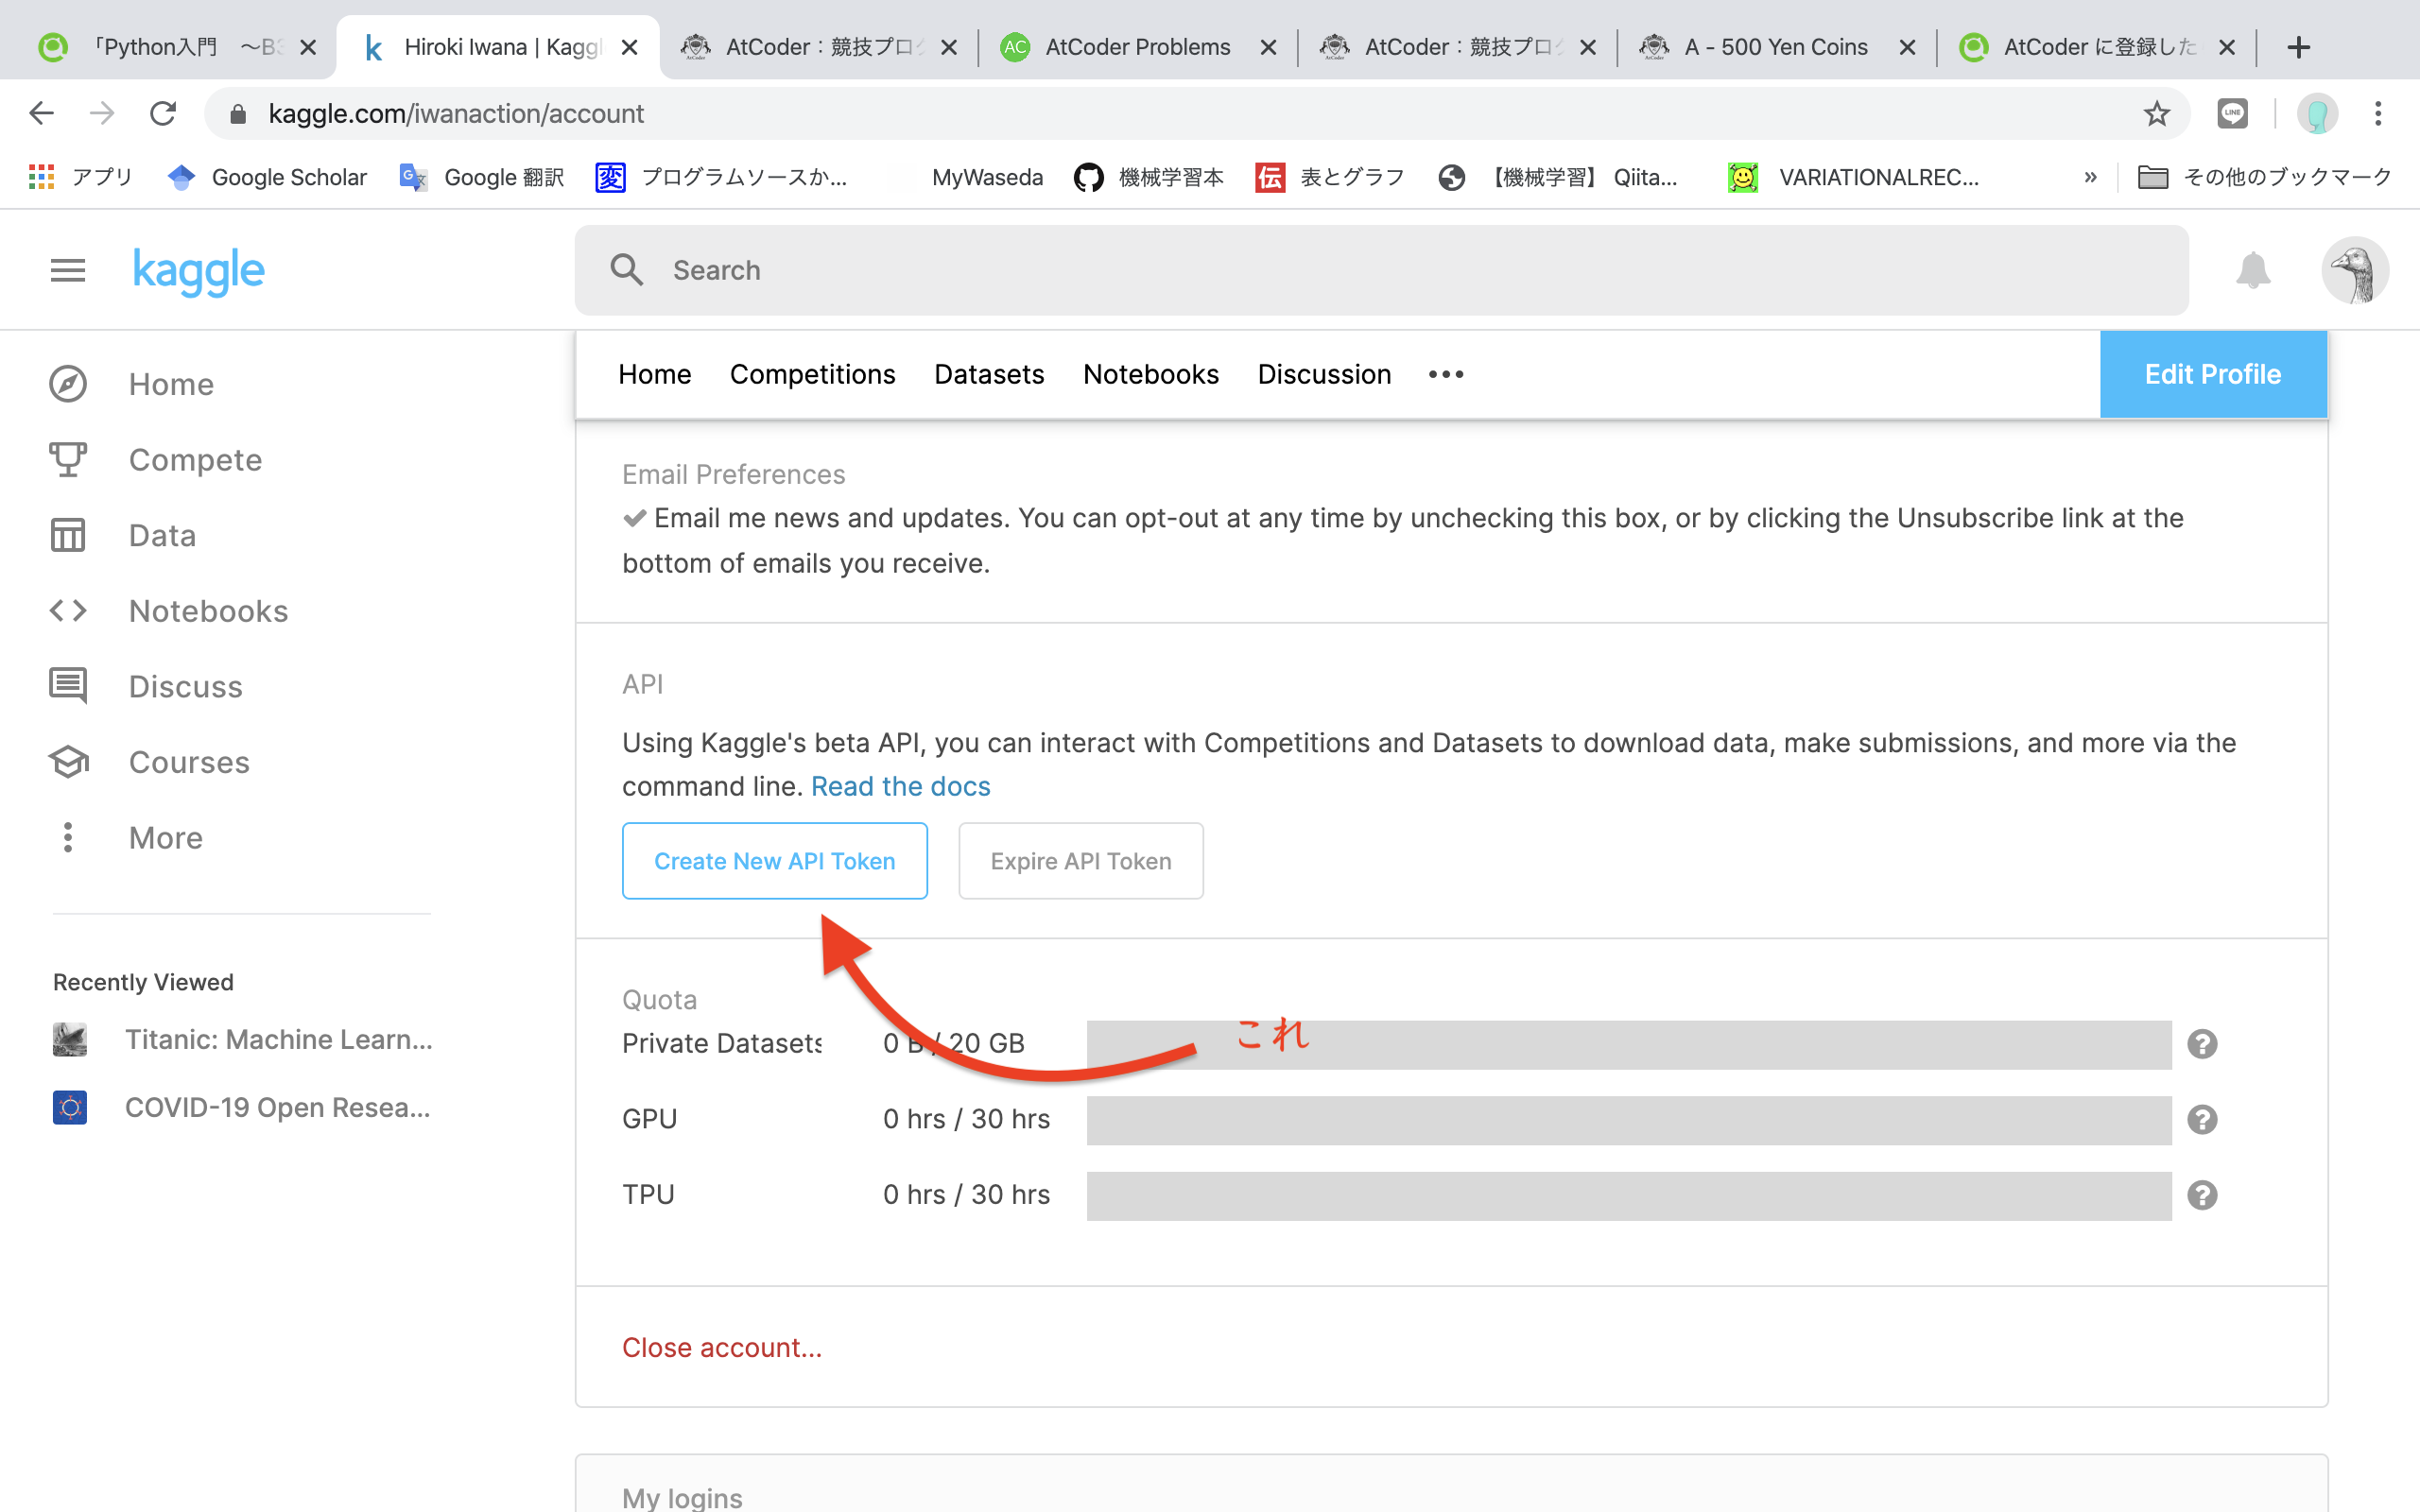Uncheck the email news and updates checkbox
The width and height of the screenshot is (2420, 1512).
pyautogui.click(x=635, y=518)
